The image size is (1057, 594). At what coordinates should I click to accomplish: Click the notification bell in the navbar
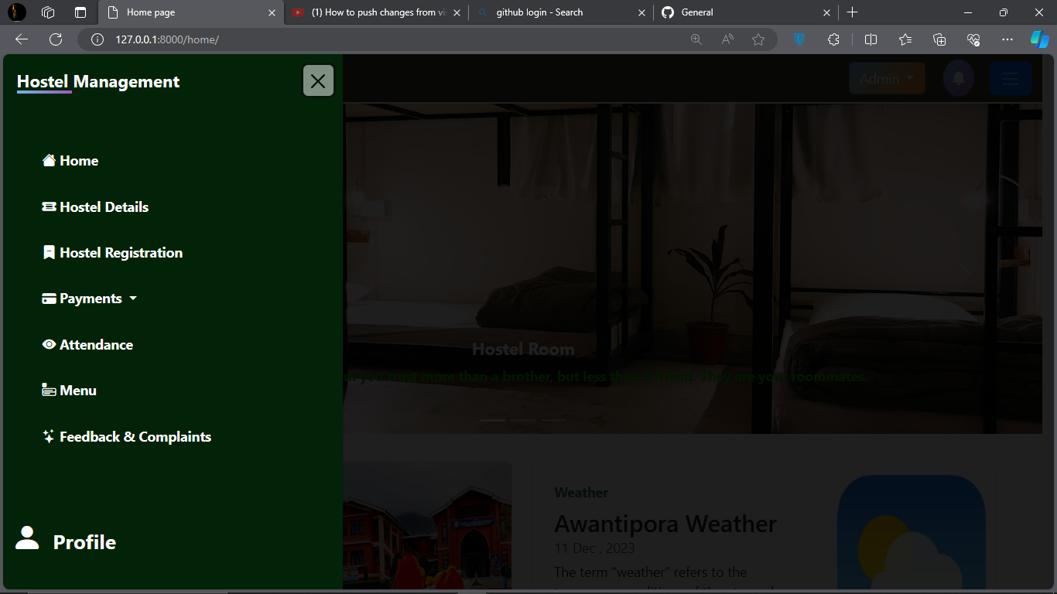[x=958, y=77]
